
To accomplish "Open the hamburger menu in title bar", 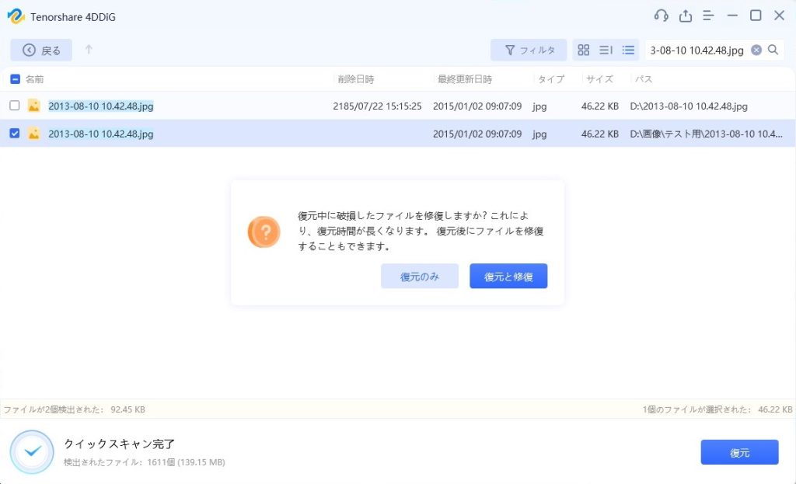I will pyautogui.click(x=708, y=16).
